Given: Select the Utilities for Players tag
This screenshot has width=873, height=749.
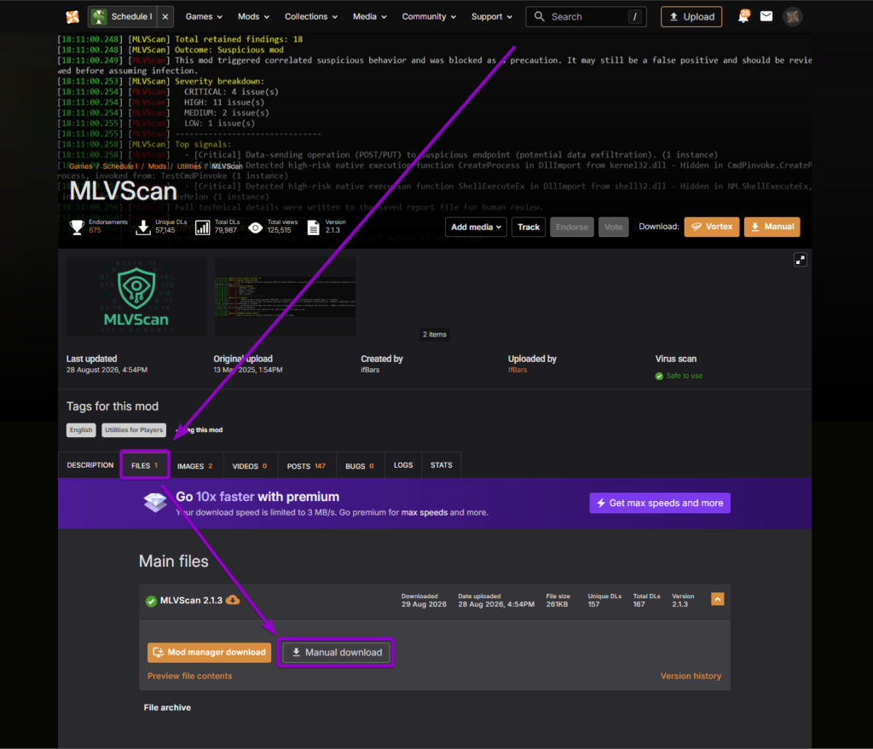Looking at the screenshot, I should (134, 430).
